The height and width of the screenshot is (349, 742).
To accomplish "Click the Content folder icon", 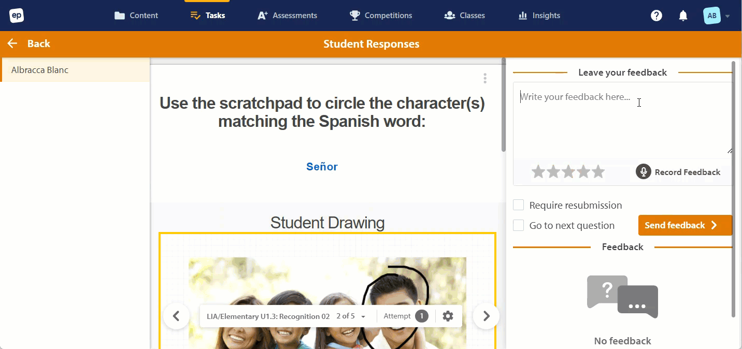I will point(120,16).
